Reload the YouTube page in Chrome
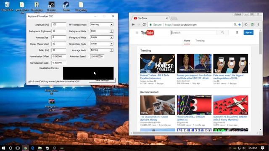 (x=144, y=25)
